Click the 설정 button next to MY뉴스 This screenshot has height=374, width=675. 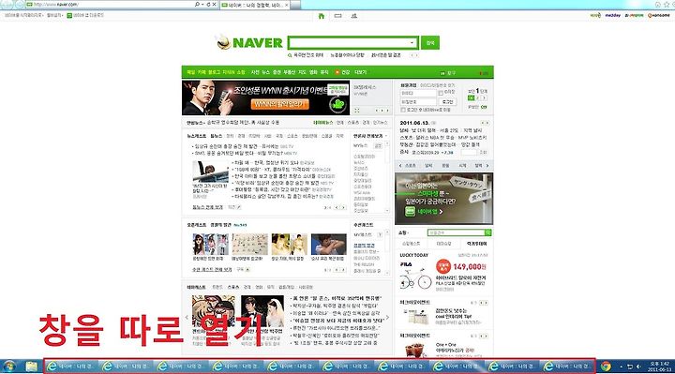click(x=378, y=146)
